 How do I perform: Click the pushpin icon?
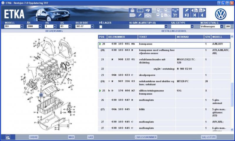pos(186,11)
